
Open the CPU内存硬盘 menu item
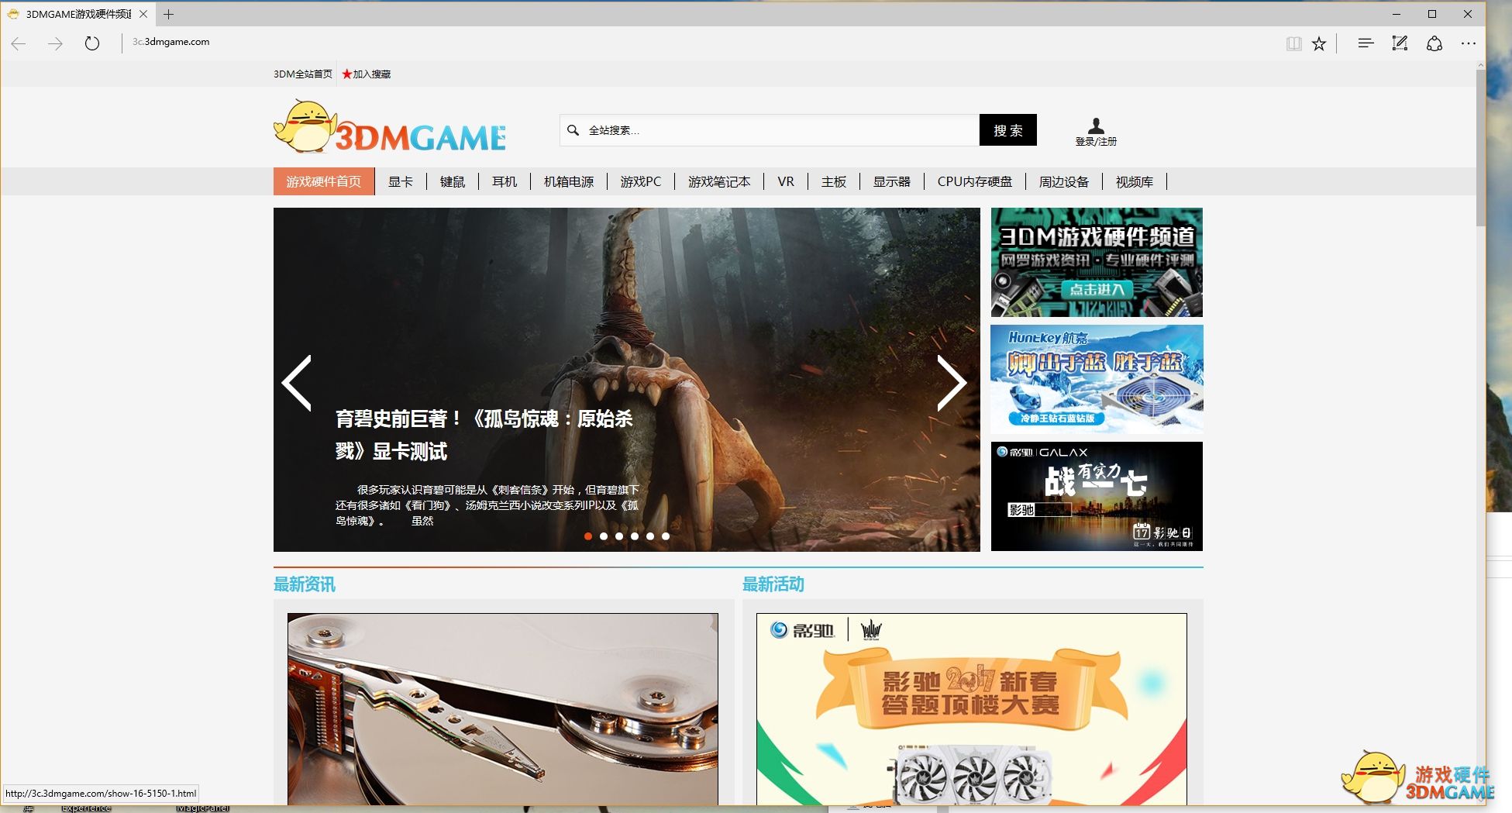(x=975, y=181)
